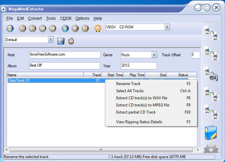This screenshot has height=162, width=225.
Task: Select the DataTrack 01 row
Action: click(56, 81)
